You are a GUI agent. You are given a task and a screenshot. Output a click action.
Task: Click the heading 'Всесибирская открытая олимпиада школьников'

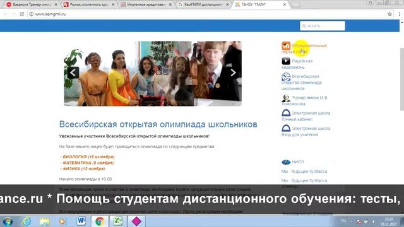pyautogui.click(x=158, y=124)
